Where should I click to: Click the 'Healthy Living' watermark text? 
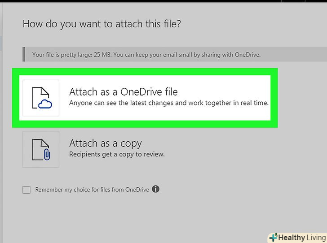pyautogui.click(x=301, y=237)
